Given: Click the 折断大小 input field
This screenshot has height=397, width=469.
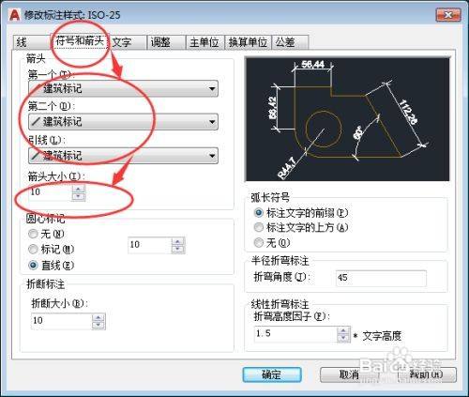Looking at the screenshot, I should 61,321.
